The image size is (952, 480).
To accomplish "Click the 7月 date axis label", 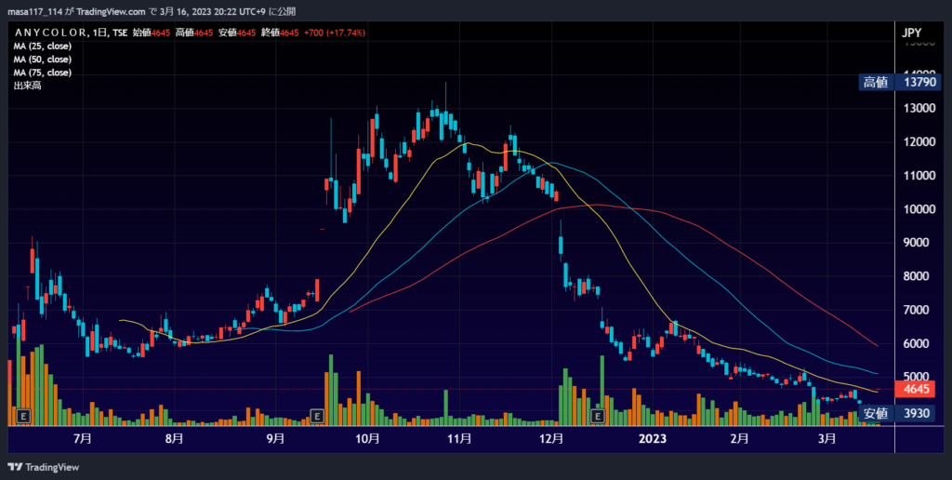I will (x=82, y=439).
